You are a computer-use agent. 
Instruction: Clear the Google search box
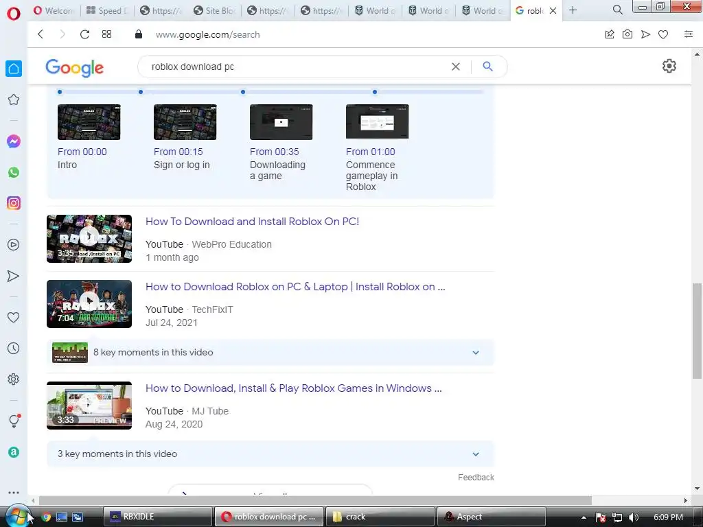[456, 67]
